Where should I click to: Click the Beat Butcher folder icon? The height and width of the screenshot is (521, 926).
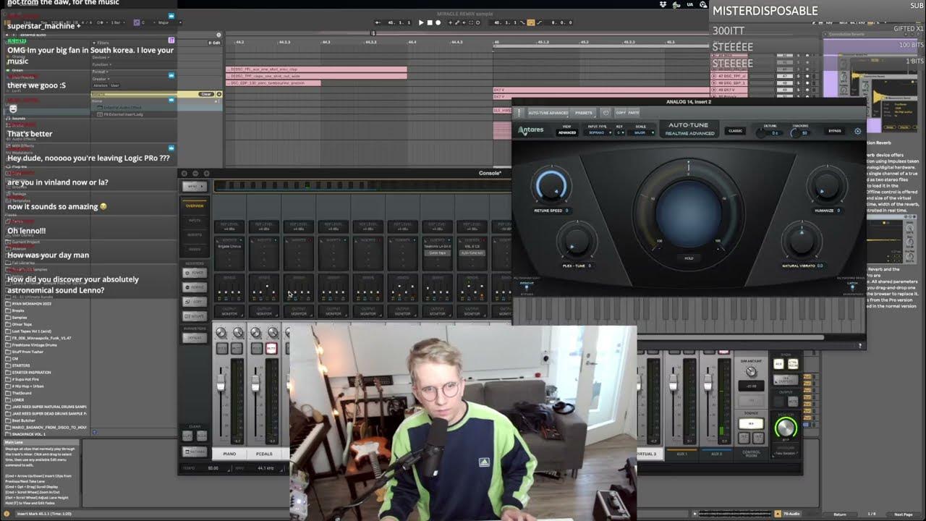point(8,420)
